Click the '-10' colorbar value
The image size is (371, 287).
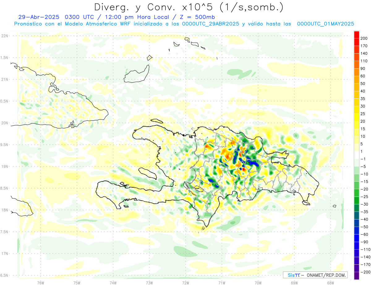pos(364,174)
